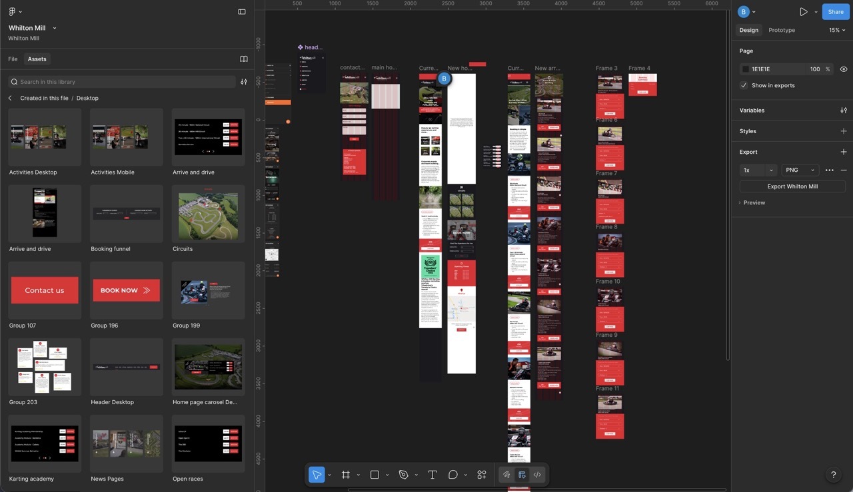
Task: Pick the Rectangle shape tool
Action: pyautogui.click(x=375, y=475)
